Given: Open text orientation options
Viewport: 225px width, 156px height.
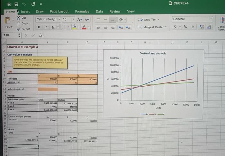Looking at the screenshot, I should click(121, 20).
